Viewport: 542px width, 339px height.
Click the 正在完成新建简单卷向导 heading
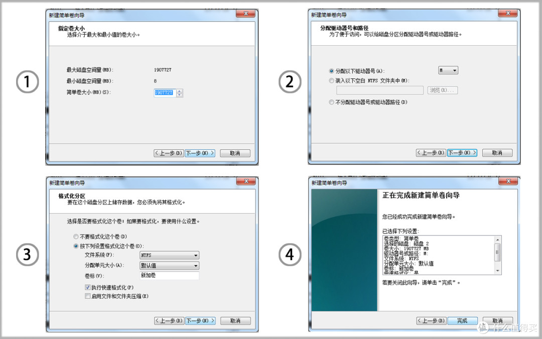point(421,195)
